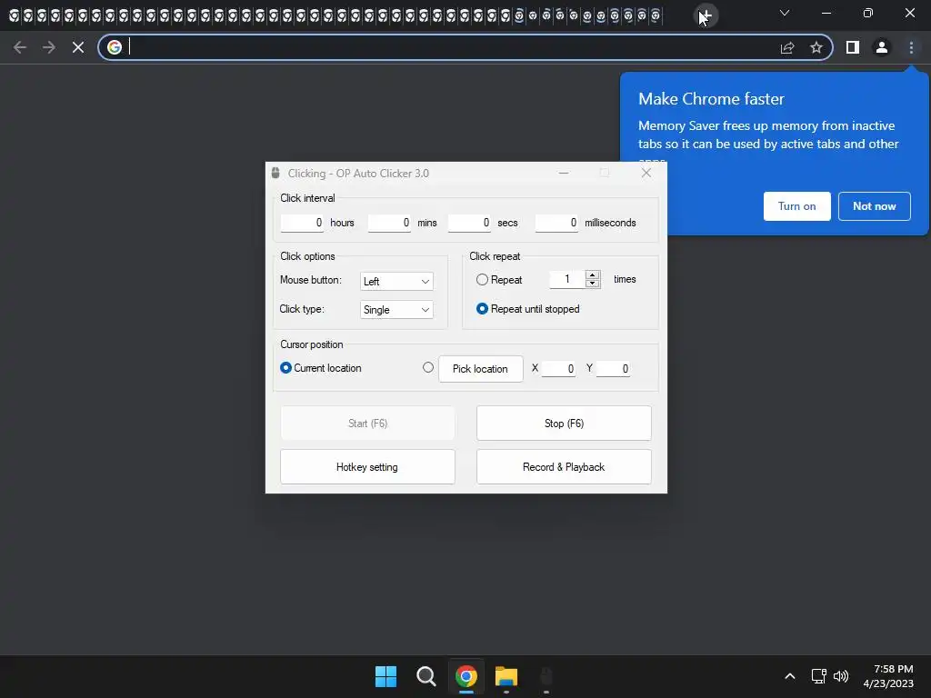Open the network status tray icon
Screen dimensions: 931x698
819,676
